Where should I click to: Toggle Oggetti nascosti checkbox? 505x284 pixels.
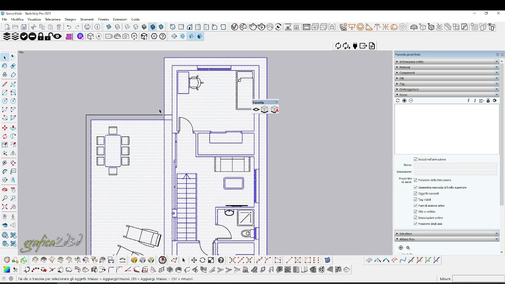click(x=415, y=194)
